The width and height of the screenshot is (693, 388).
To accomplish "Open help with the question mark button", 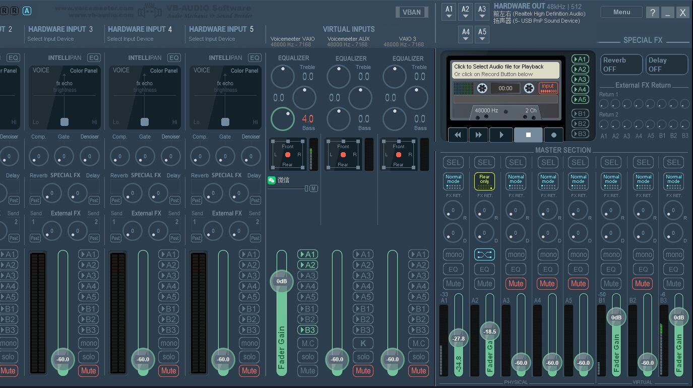I will click(653, 13).
